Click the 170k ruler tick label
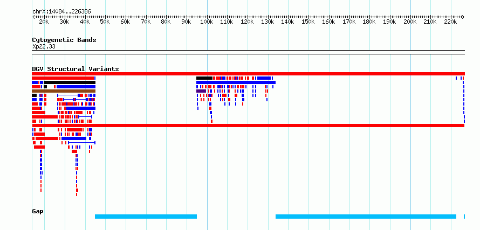The height and width of the screenshot is (230, 480). 349,22
